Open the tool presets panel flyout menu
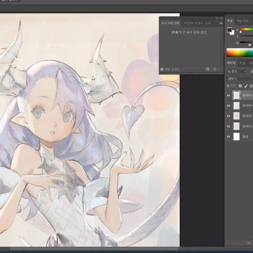The image size is (253, 253). 221,23
